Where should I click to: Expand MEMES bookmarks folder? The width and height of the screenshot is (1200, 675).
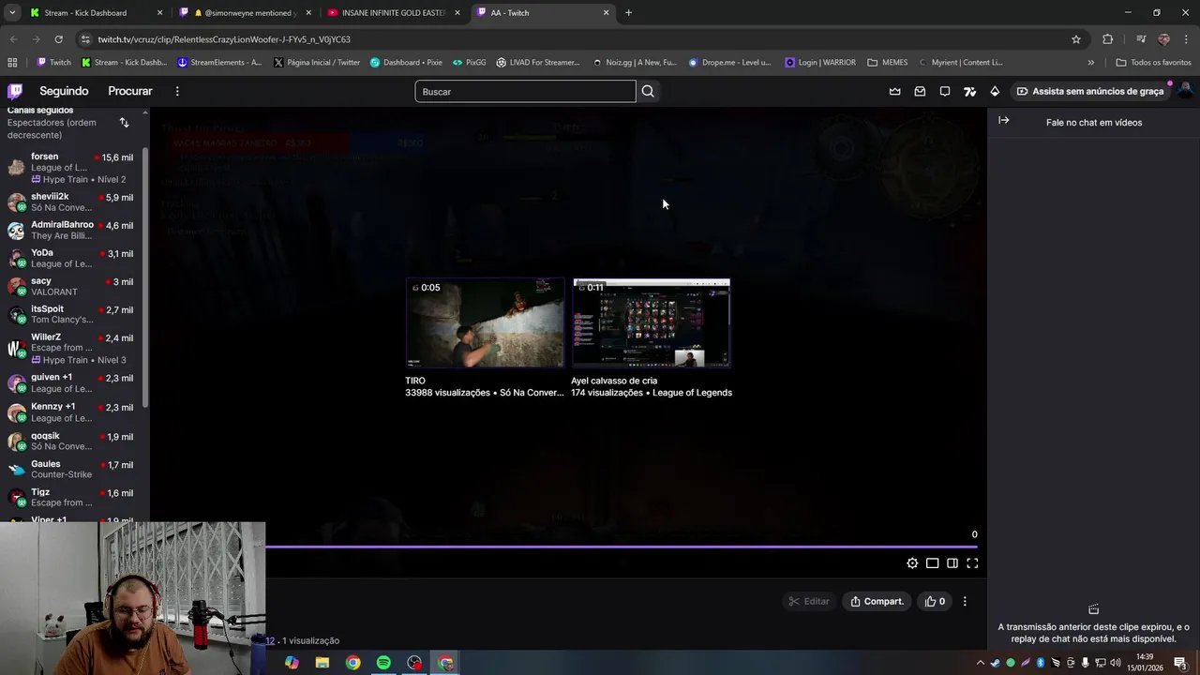pos(887,63)
